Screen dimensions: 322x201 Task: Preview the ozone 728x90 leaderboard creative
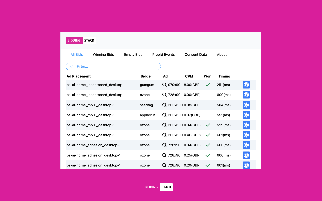[x=165, y=95]
